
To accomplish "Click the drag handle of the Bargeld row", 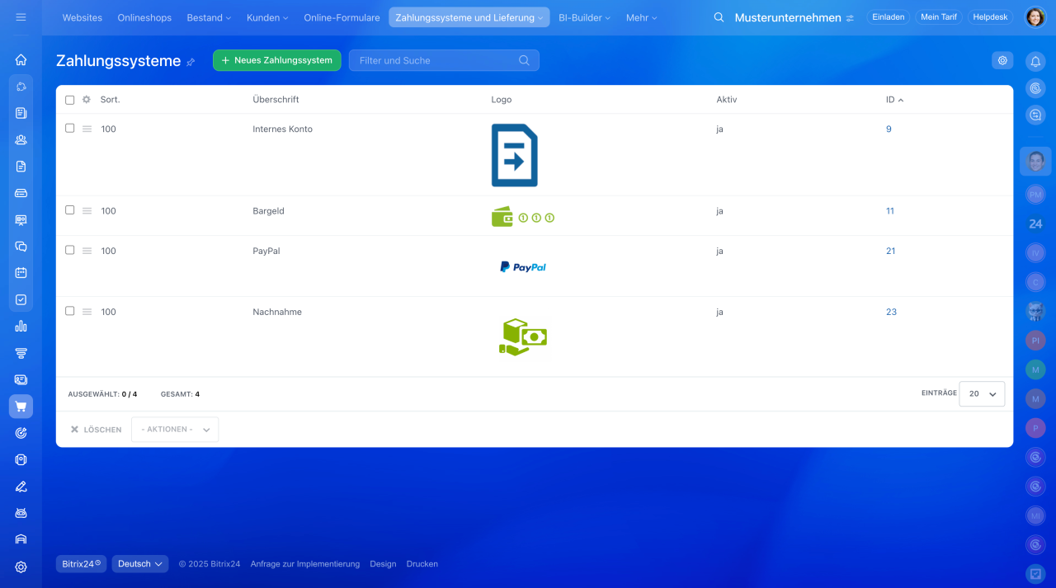I will tap(87, 211).
